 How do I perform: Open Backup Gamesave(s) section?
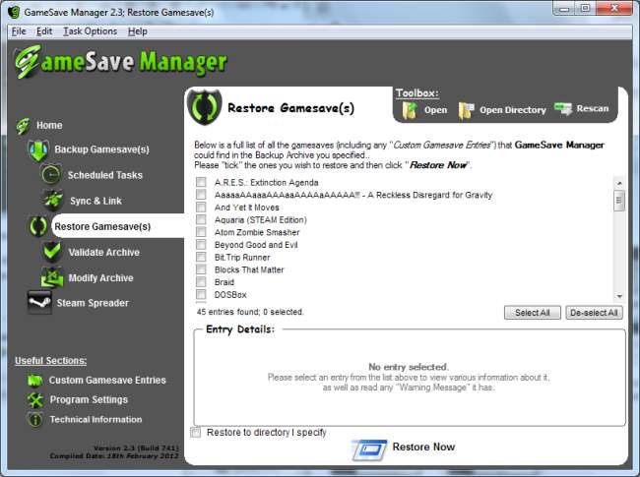tap(101, 149)
